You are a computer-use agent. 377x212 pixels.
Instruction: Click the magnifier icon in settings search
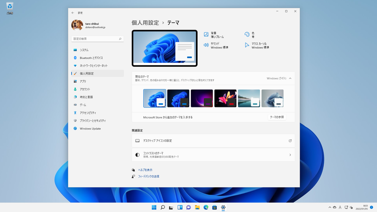tap(120, 39)
